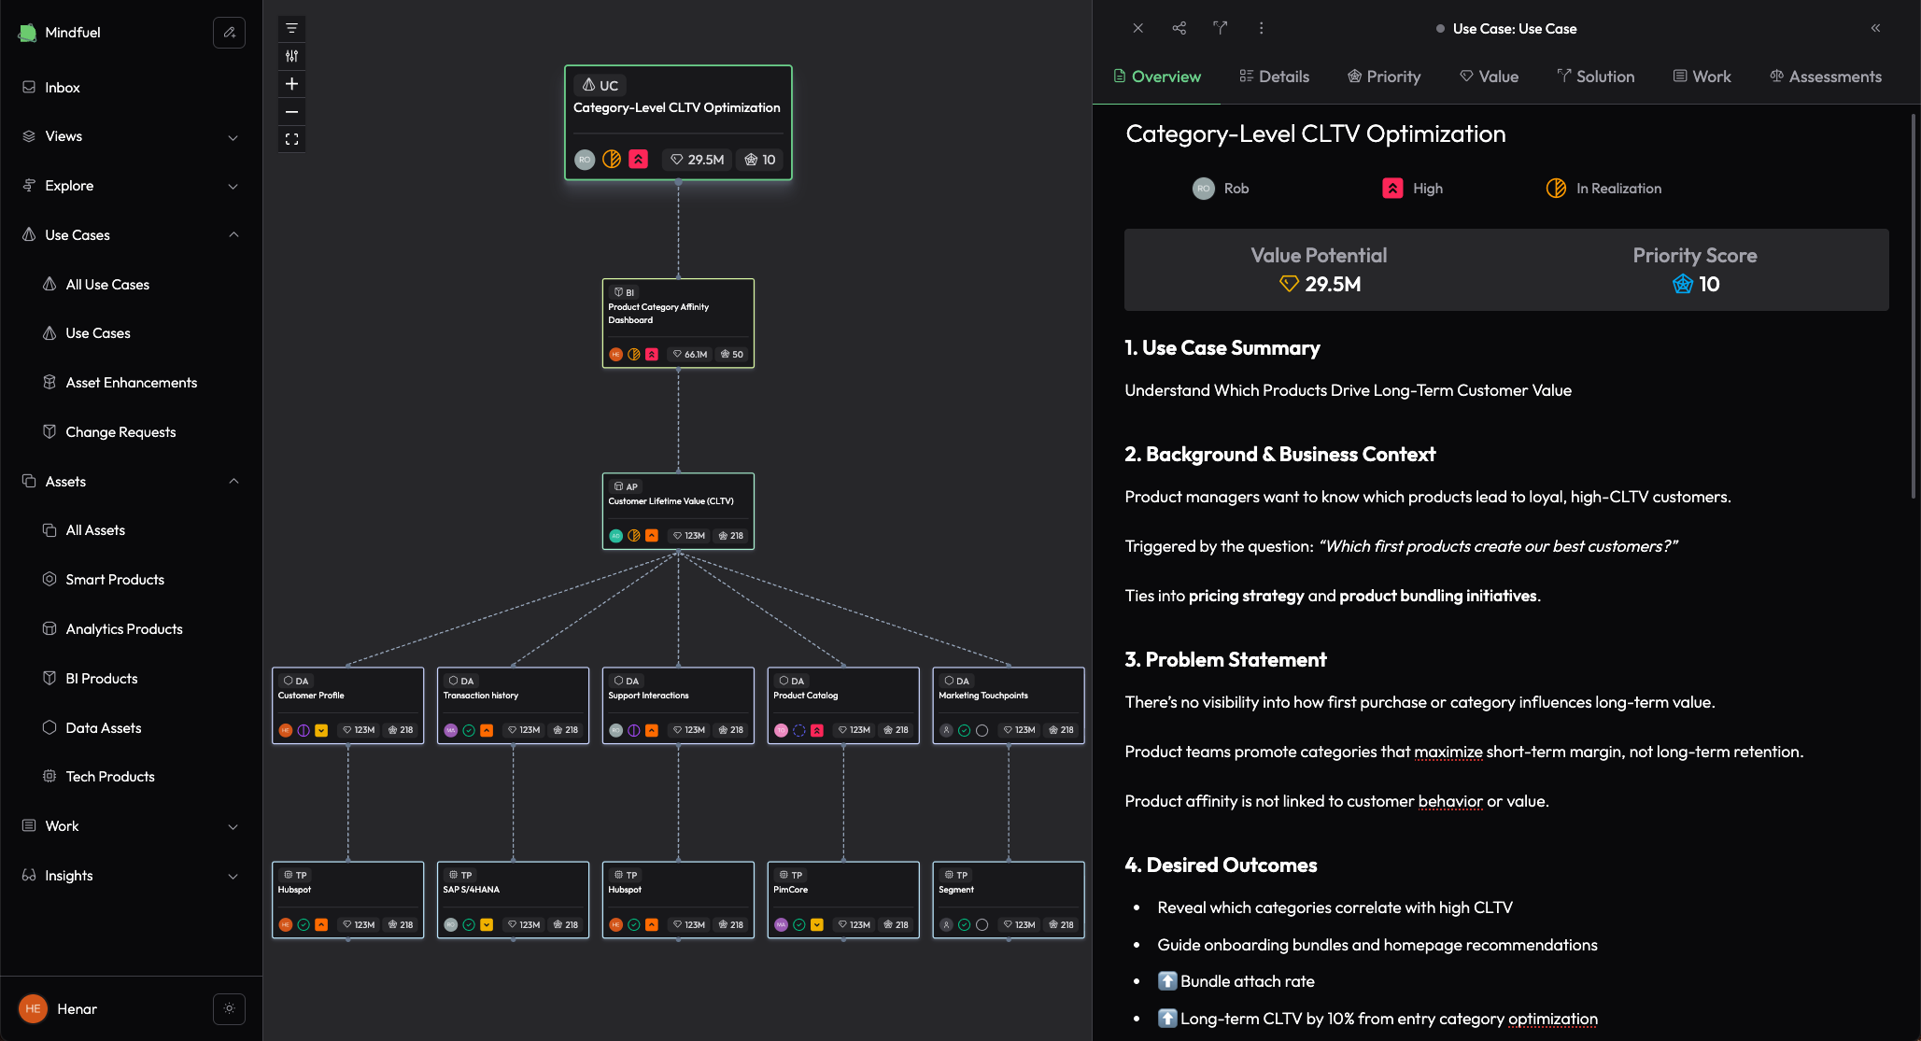Open the three-dot more options menu
The image size is (1921, 1041).
coord(1261,28)
